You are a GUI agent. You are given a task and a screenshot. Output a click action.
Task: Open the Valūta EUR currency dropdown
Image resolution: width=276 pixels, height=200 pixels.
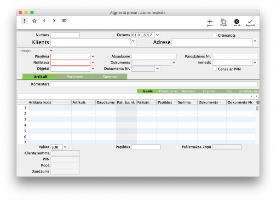click(65, 147)
